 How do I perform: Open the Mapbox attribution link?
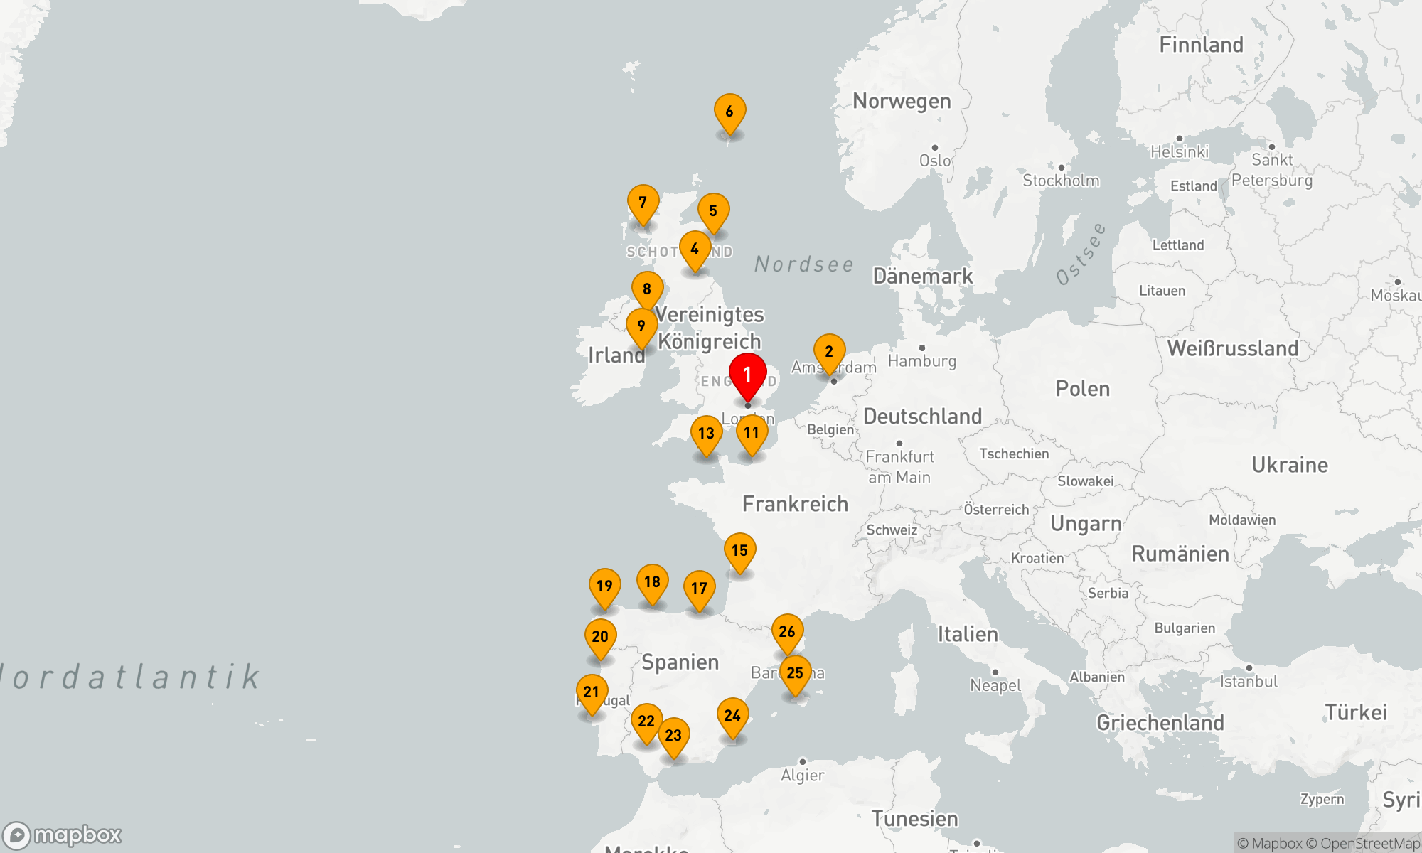[x=1270, y=844]
